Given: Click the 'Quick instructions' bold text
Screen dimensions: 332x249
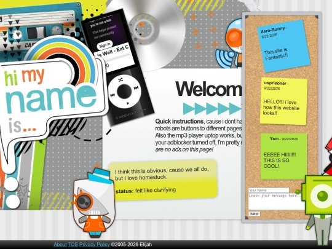Looking at the screenshot, I should click(x=180, y=121).
